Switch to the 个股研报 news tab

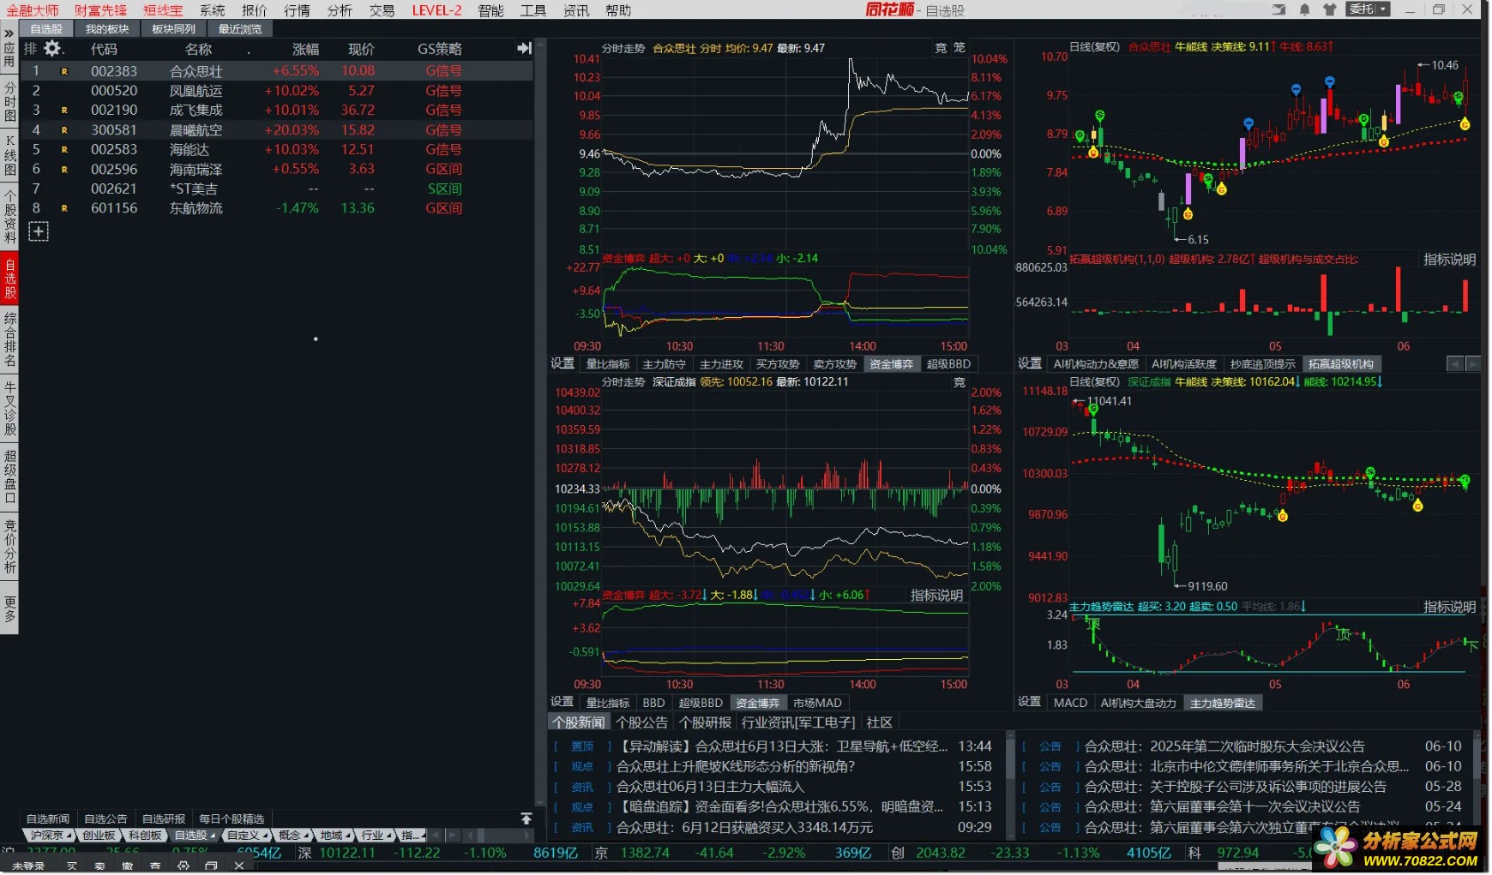pos(705,722)
